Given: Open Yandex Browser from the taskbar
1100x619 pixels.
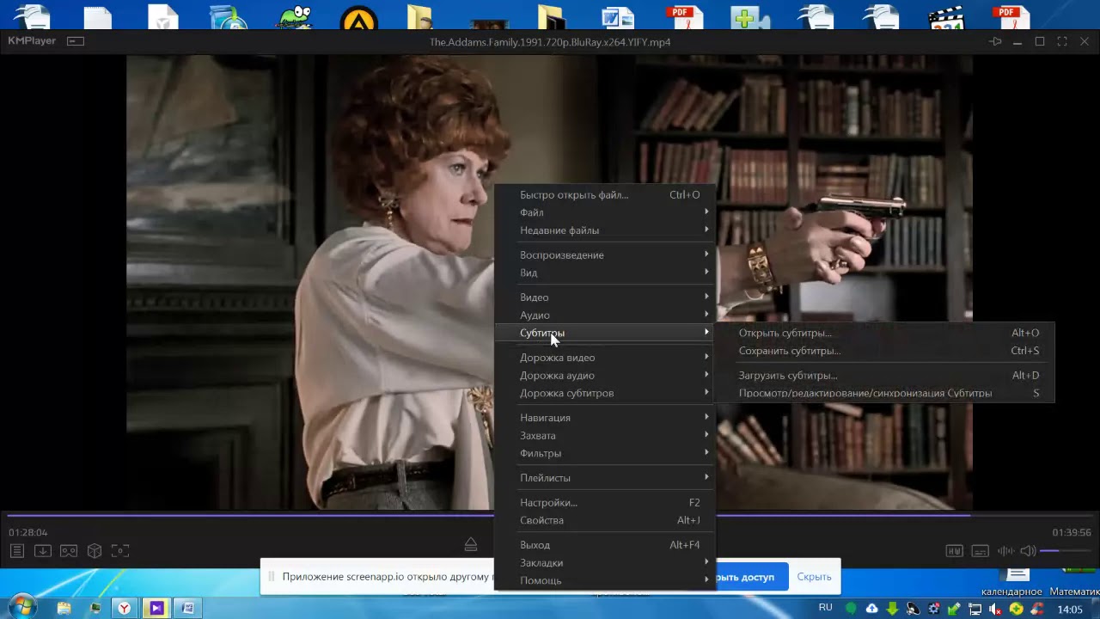Looking at the screenshot, I should [125, 608].
